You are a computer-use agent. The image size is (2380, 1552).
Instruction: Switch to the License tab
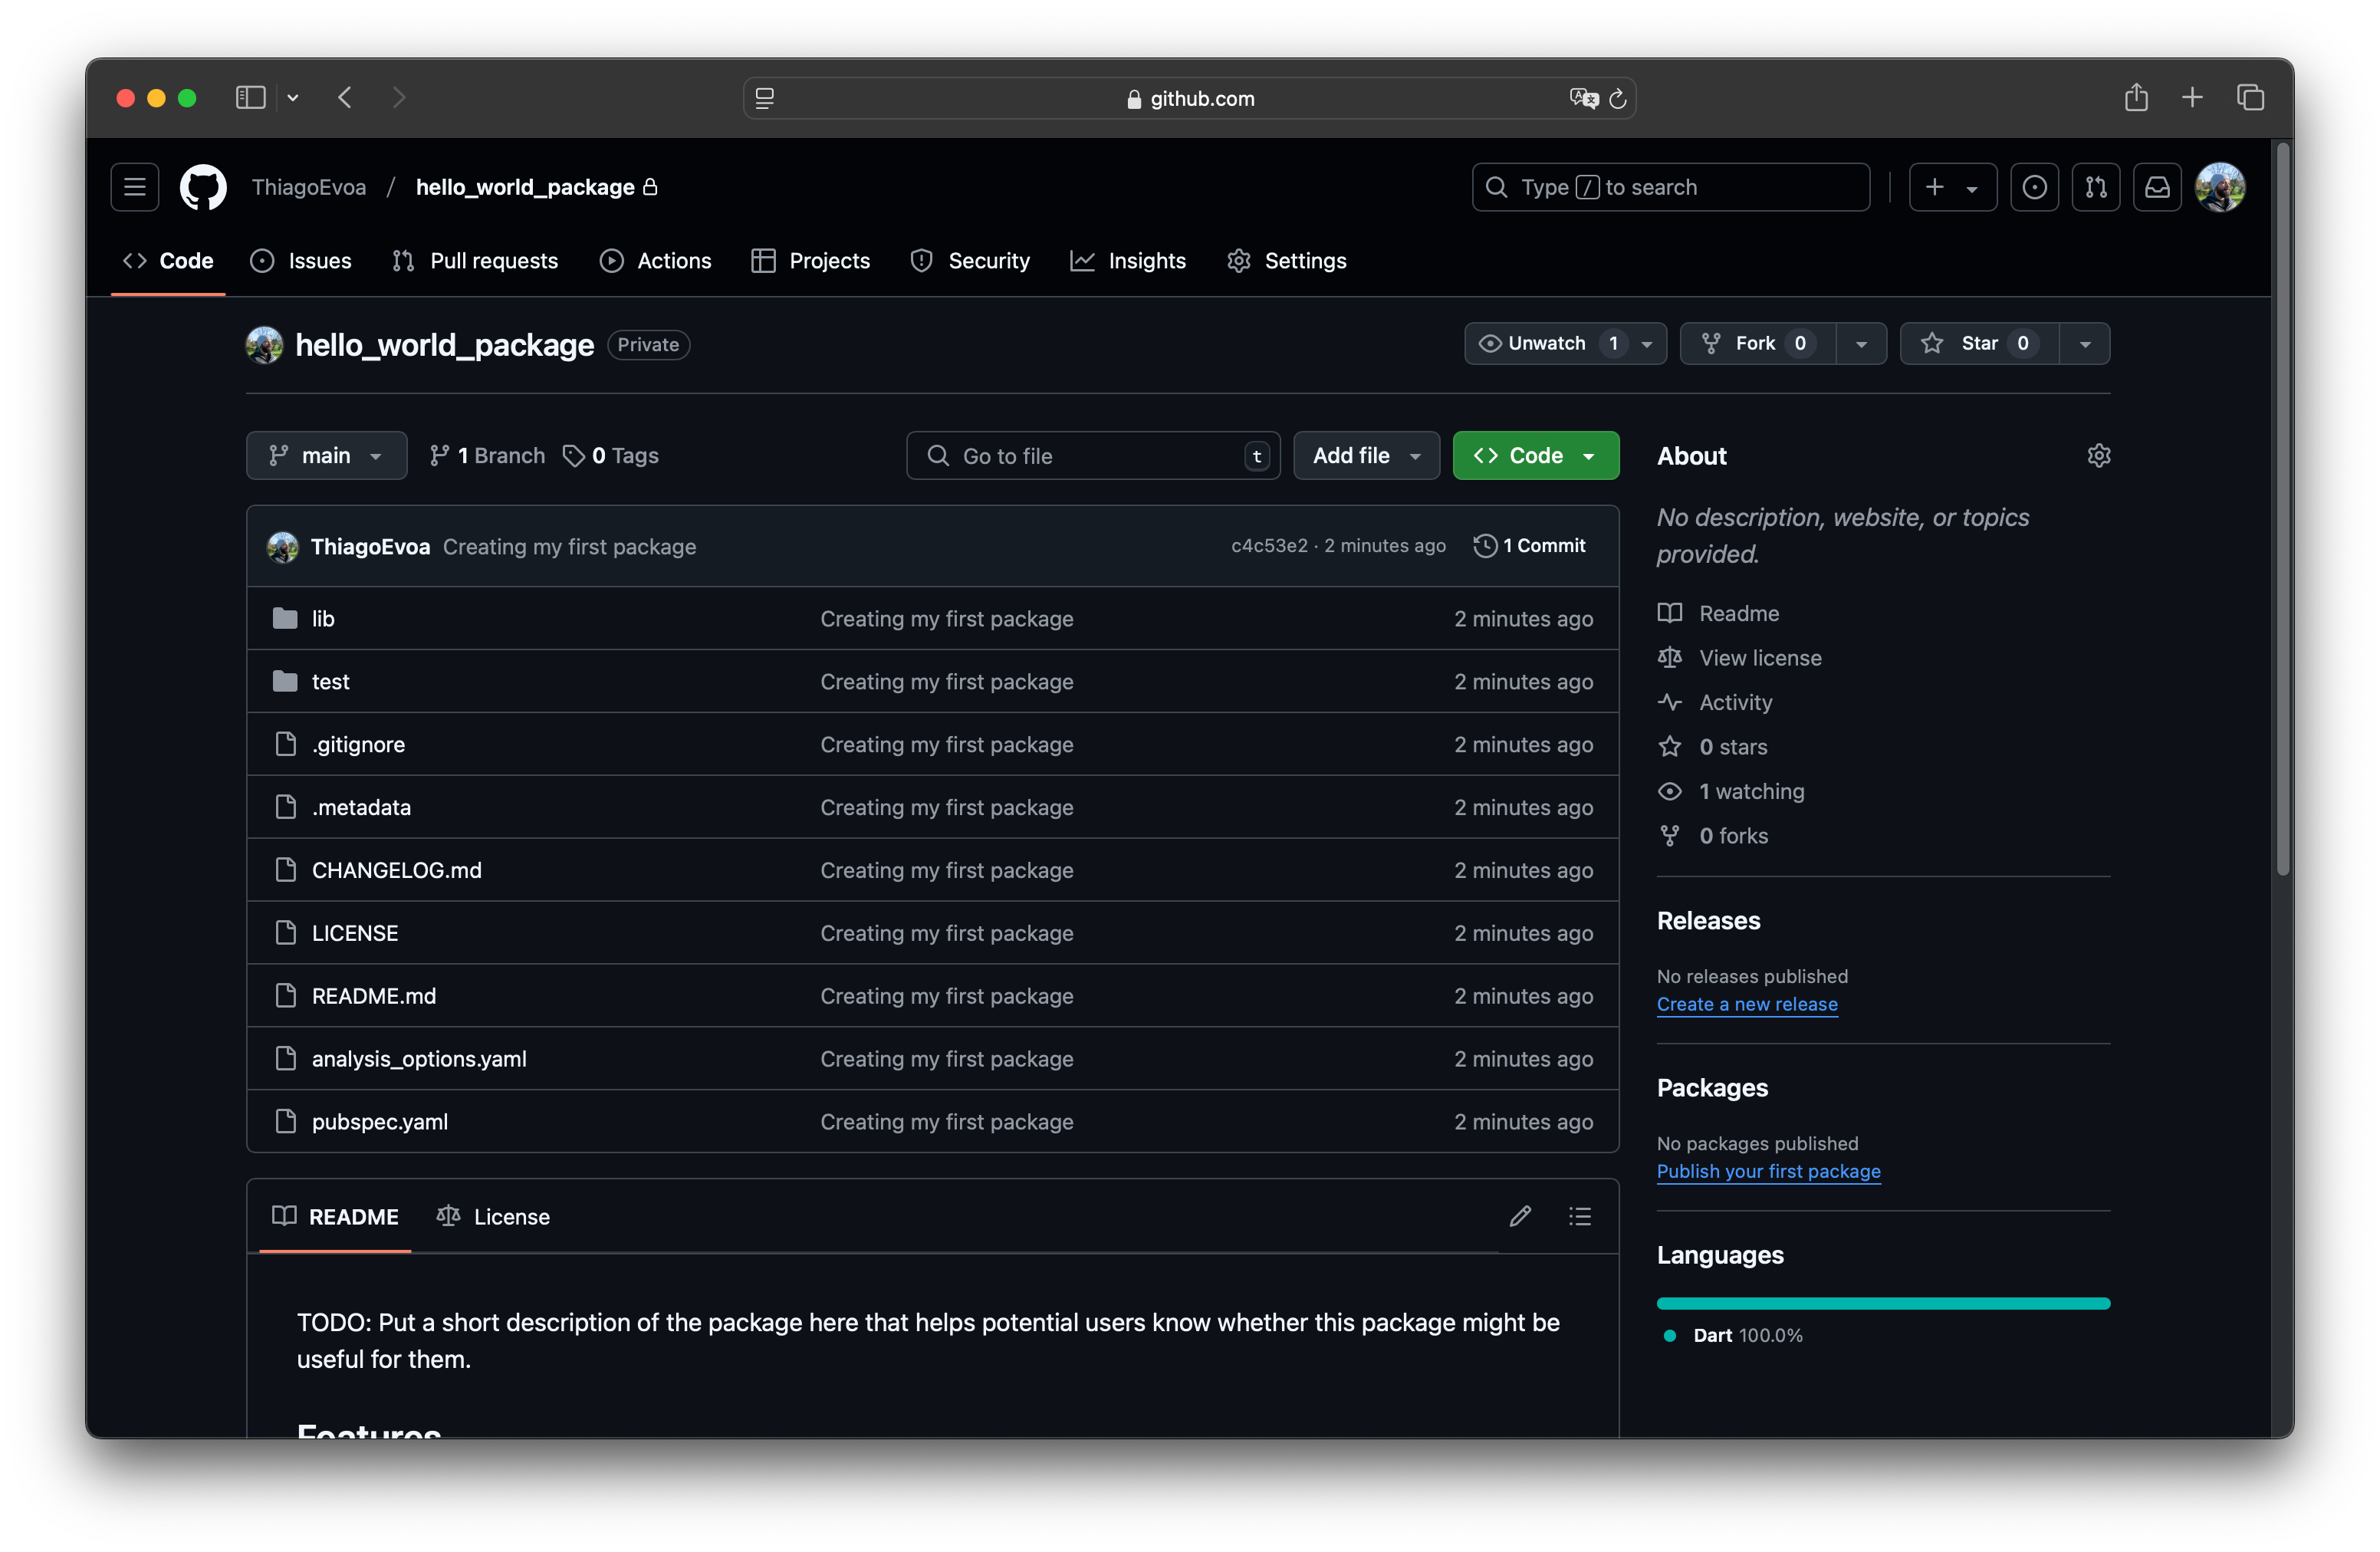coord(494,1216)
